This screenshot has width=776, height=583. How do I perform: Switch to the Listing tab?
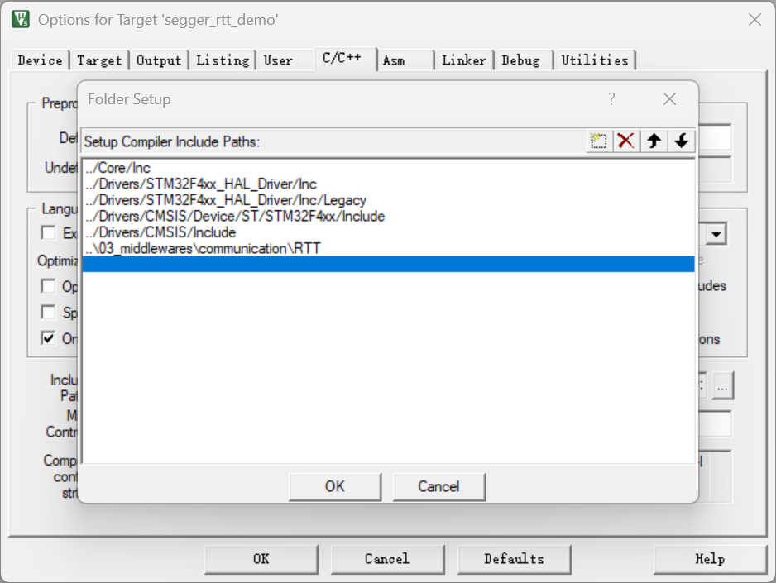pos(223,60)
